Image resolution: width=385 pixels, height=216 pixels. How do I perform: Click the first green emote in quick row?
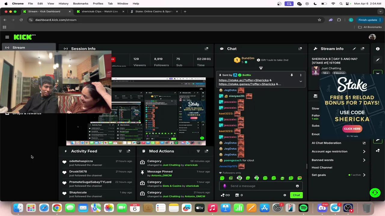[x=222, y=178]
